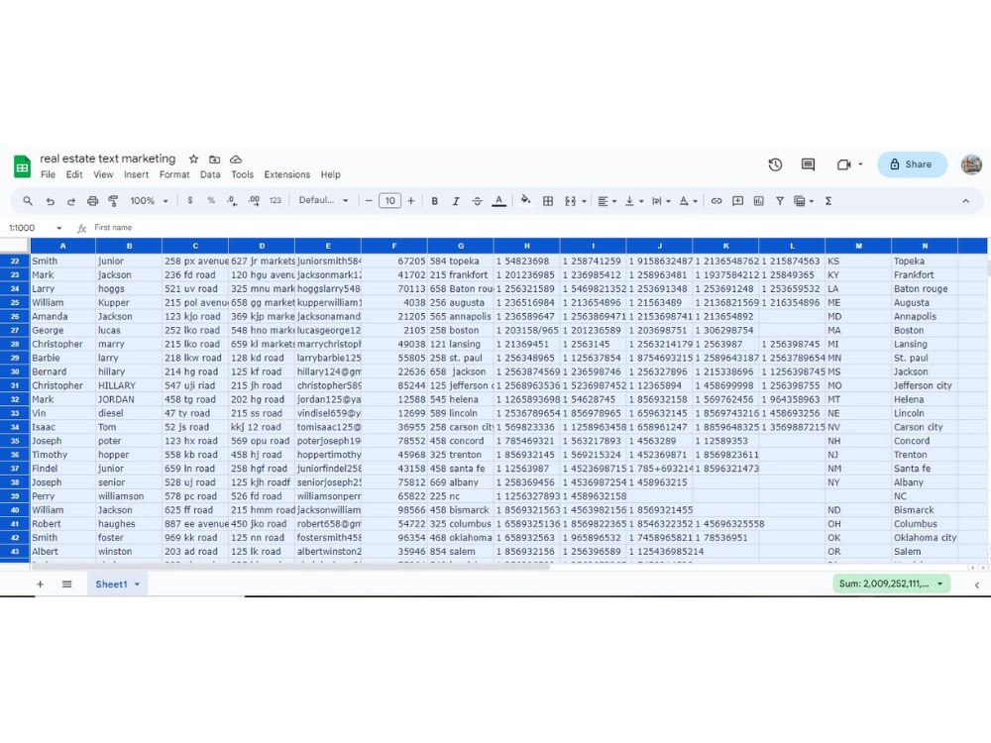Open version history clock icon
The height and width of the screenshot is (743, 991).
[x=776, y=164]
